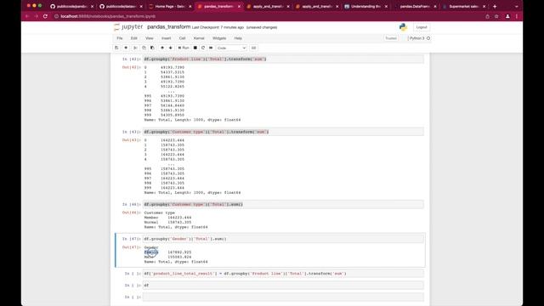Click code cell In [46] Customer type sum
The image size is (544, 306).
[x=283, y=204]
